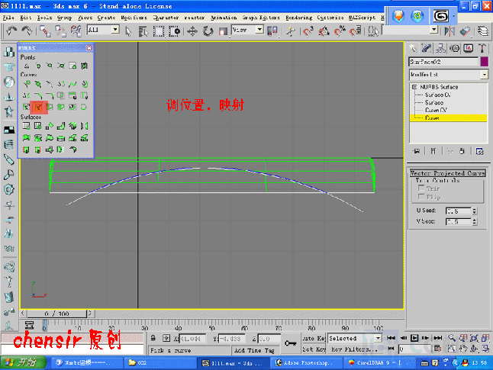
Task: Click U Seed spinner arrows
Action: click(475, 211)
